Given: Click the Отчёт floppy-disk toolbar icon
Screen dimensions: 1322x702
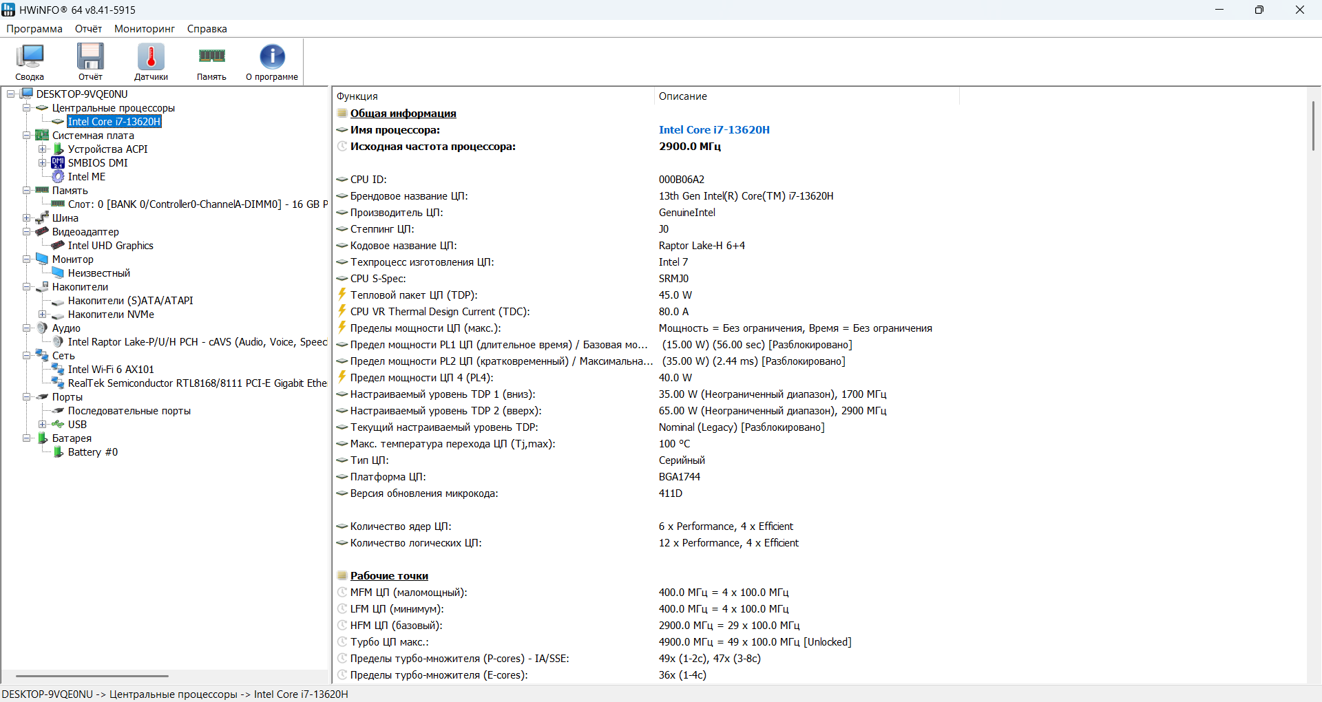Looking at the screenshot, I should [x=90, y=57].
